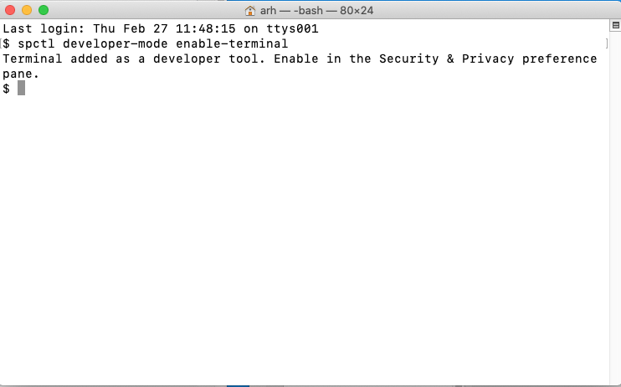Image resolution: width=621 pixels, height=387 pixels.
Task: Click the split pane icon at top right
Action: [x=615, y=25]
